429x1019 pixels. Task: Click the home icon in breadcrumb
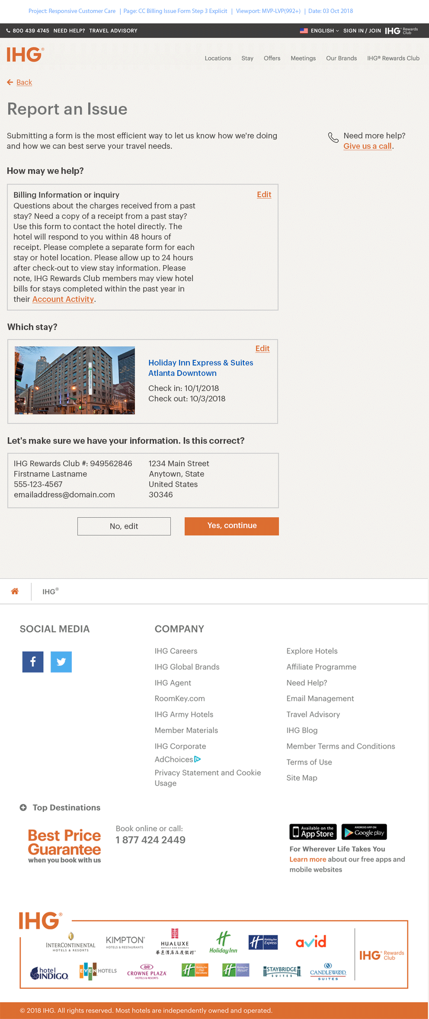[x=15, y=591]
